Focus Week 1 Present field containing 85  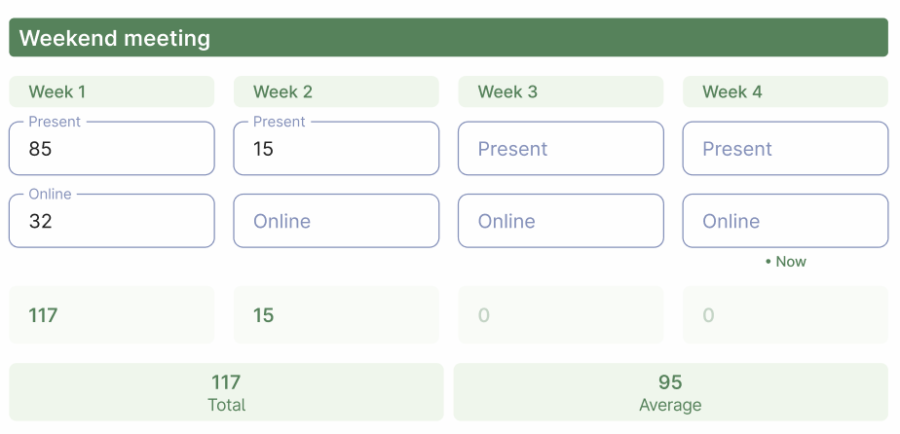click(111, 149)
